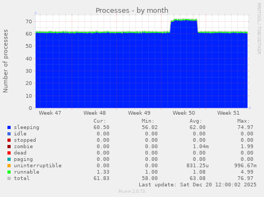The height and width of the screenshot is (197, 264).
Task: Click the 'Week 47' axis label
Action: pos(50,113)
